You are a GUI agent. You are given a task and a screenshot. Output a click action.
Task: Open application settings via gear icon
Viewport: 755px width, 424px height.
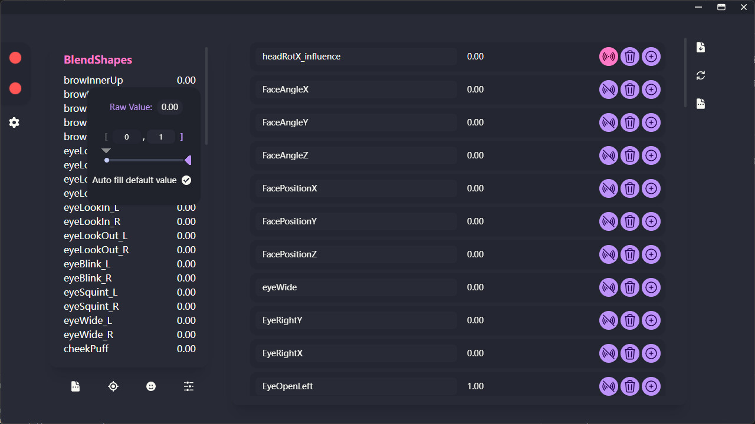14,122
